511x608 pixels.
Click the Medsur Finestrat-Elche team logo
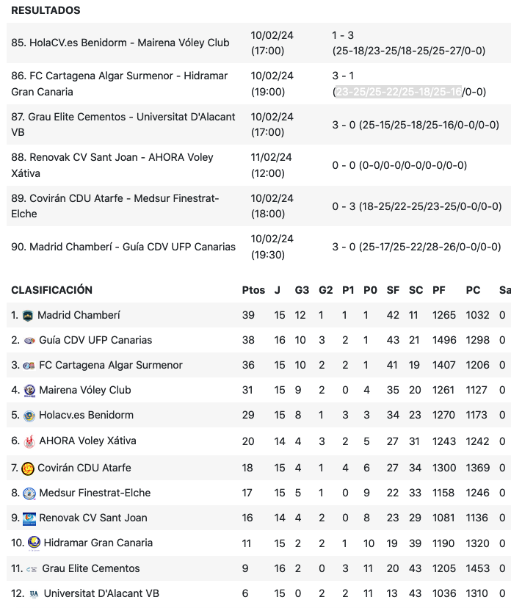29,493
